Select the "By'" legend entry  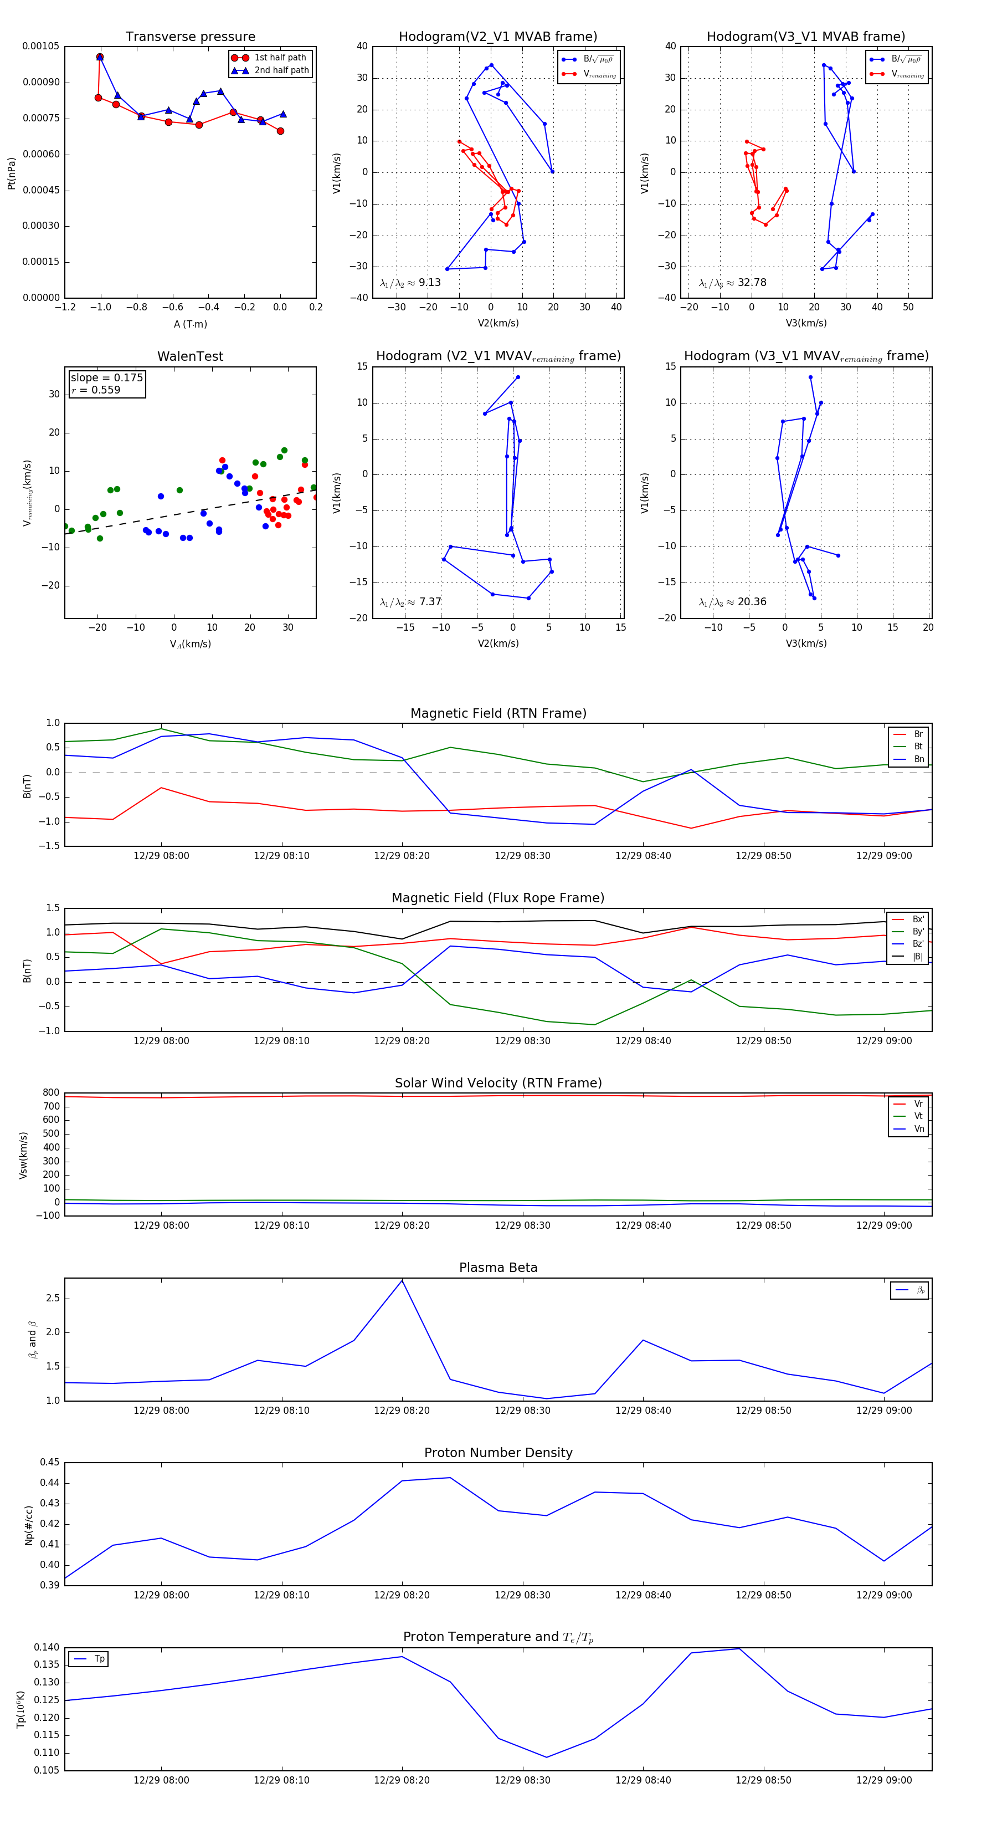pos(908,932)
